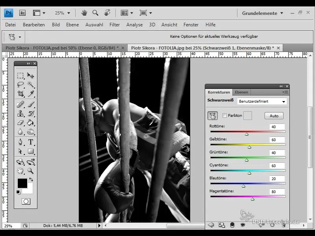Activate the on-image adjustment hand tool

tap(212, 116)
